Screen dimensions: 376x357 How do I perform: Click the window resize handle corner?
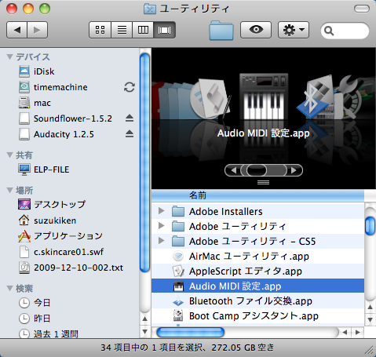pos(370,350)
